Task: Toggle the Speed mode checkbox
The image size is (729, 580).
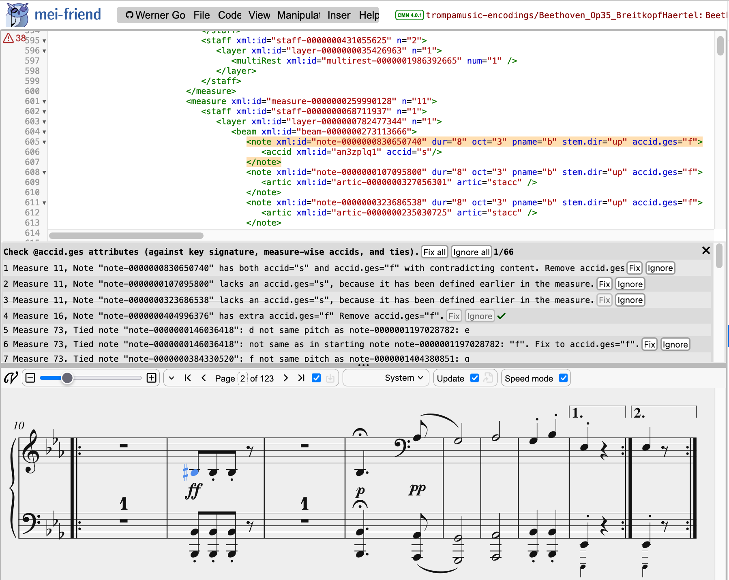Action: (563, 378)
